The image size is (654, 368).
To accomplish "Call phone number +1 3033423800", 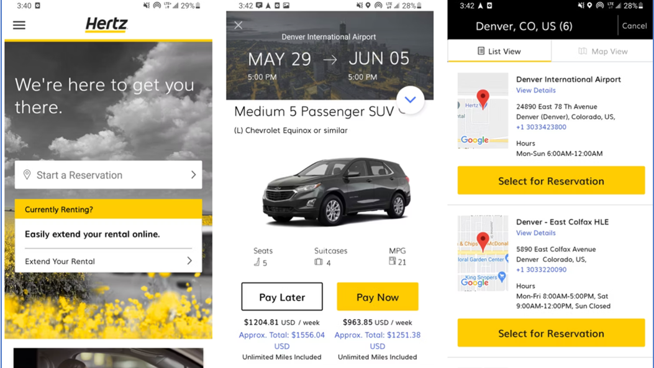I will (541, 127).
